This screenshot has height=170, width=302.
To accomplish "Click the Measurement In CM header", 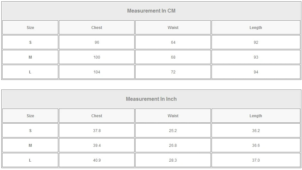I will 151,11.
